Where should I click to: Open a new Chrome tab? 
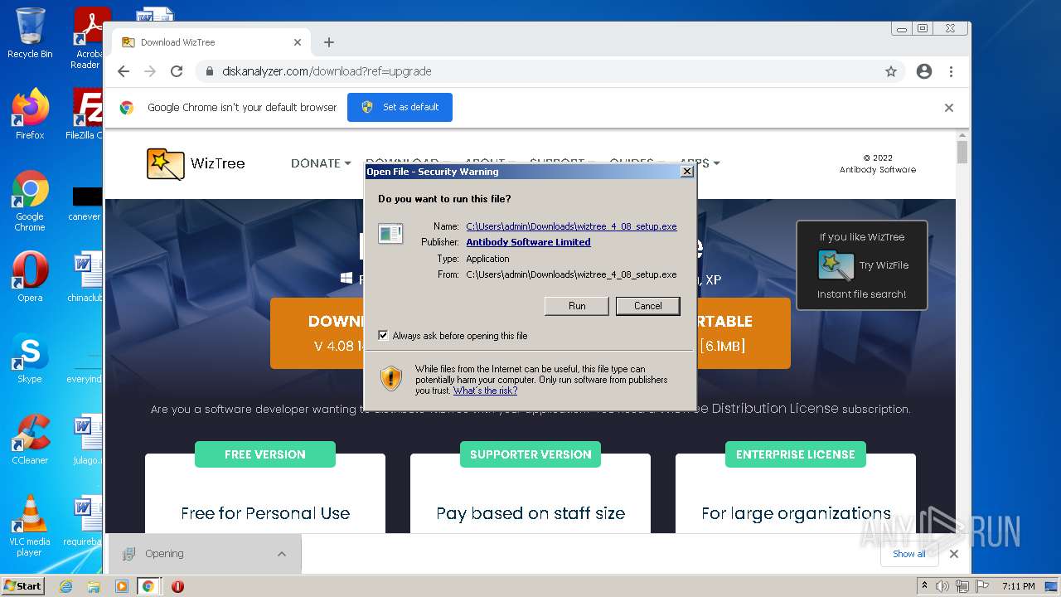coord(329,42)
